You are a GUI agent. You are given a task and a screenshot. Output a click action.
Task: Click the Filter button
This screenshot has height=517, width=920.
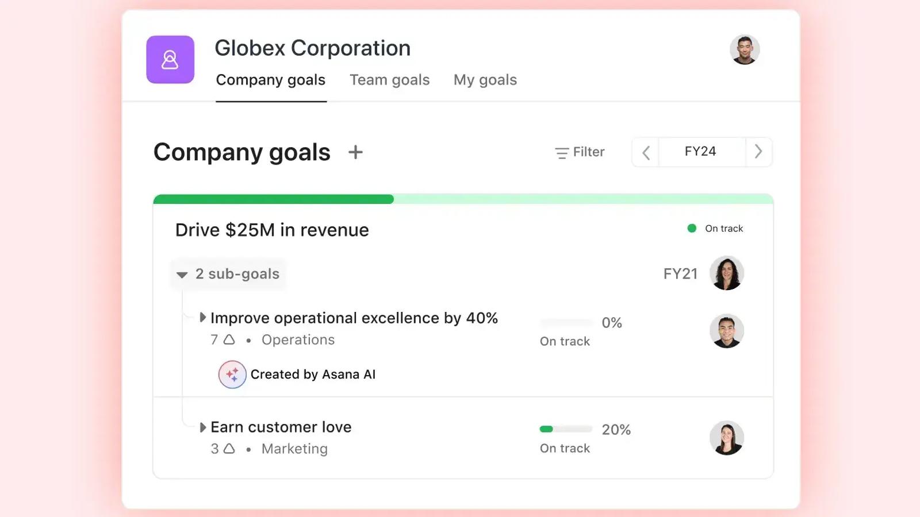580,152
